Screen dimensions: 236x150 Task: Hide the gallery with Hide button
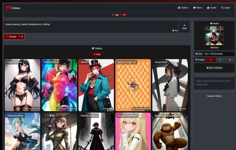pyautogui.click(x=97, y=54)
